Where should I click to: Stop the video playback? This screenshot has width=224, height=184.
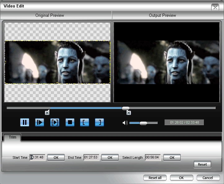70,122
